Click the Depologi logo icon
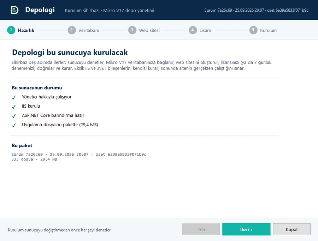Screen dimensions: 318x241 [x=14, y=10]
